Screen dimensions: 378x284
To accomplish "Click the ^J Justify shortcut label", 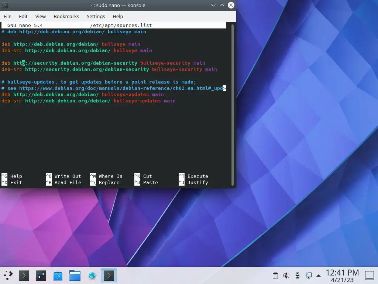I will (x=193, y=182).
